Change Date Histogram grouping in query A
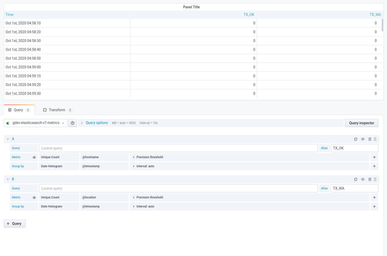The width and height of the screenshot is (387, 256). point(59,166)
